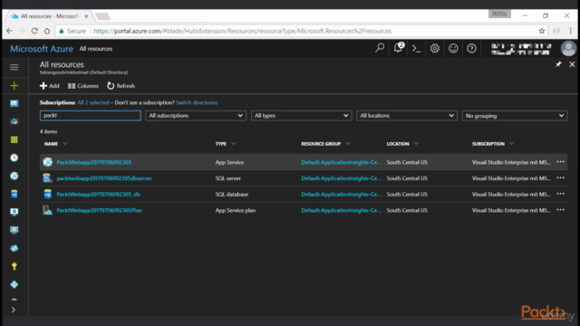
Task: Reload the page in browser
Action: pos(34,31)
